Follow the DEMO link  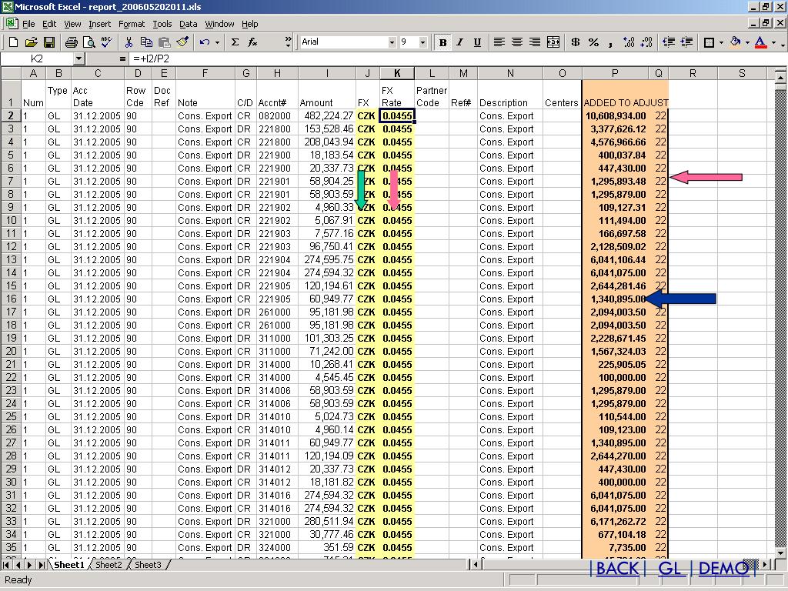pyautogui.click(x=723, y=569)
